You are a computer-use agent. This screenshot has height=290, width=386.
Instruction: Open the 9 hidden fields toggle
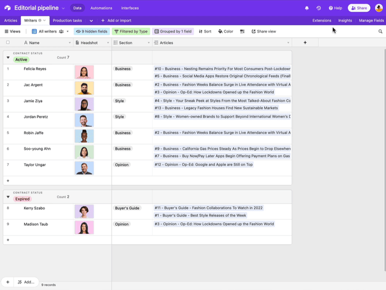[92, 31]
